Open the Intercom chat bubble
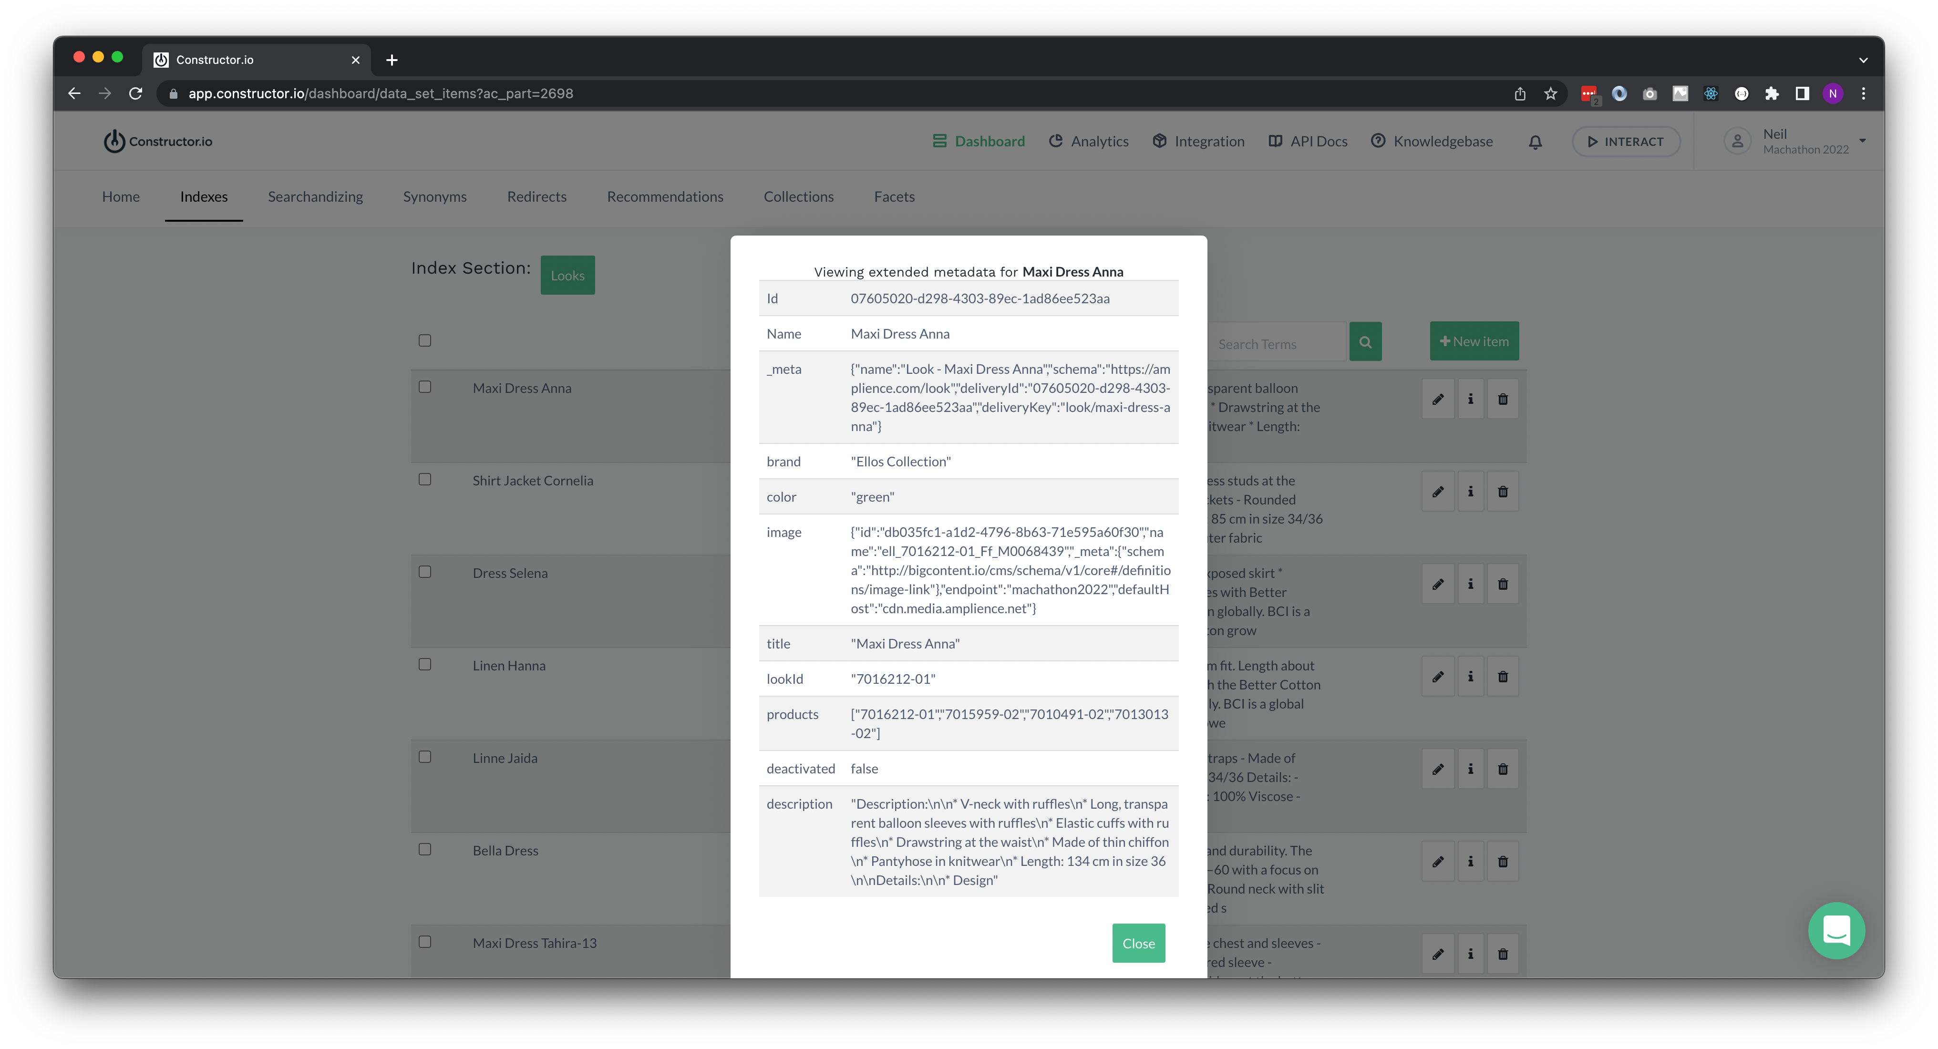Viewport: 1938px width, 1049px height. [1836, 931]
